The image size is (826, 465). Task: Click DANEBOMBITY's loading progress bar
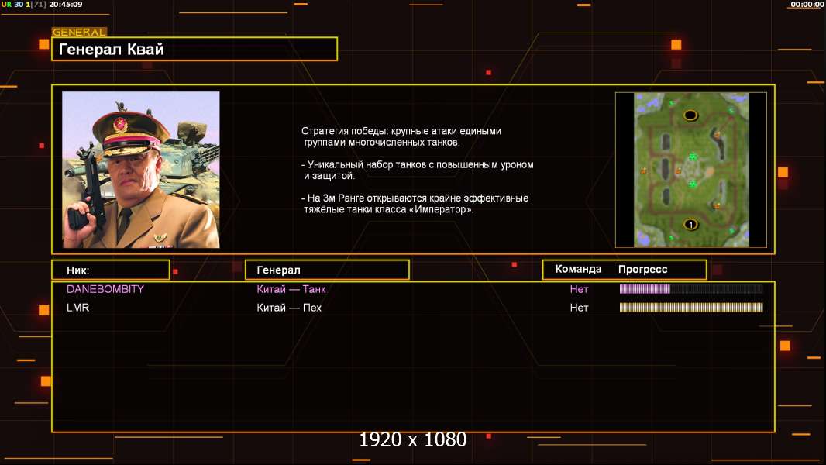[691, 288]
